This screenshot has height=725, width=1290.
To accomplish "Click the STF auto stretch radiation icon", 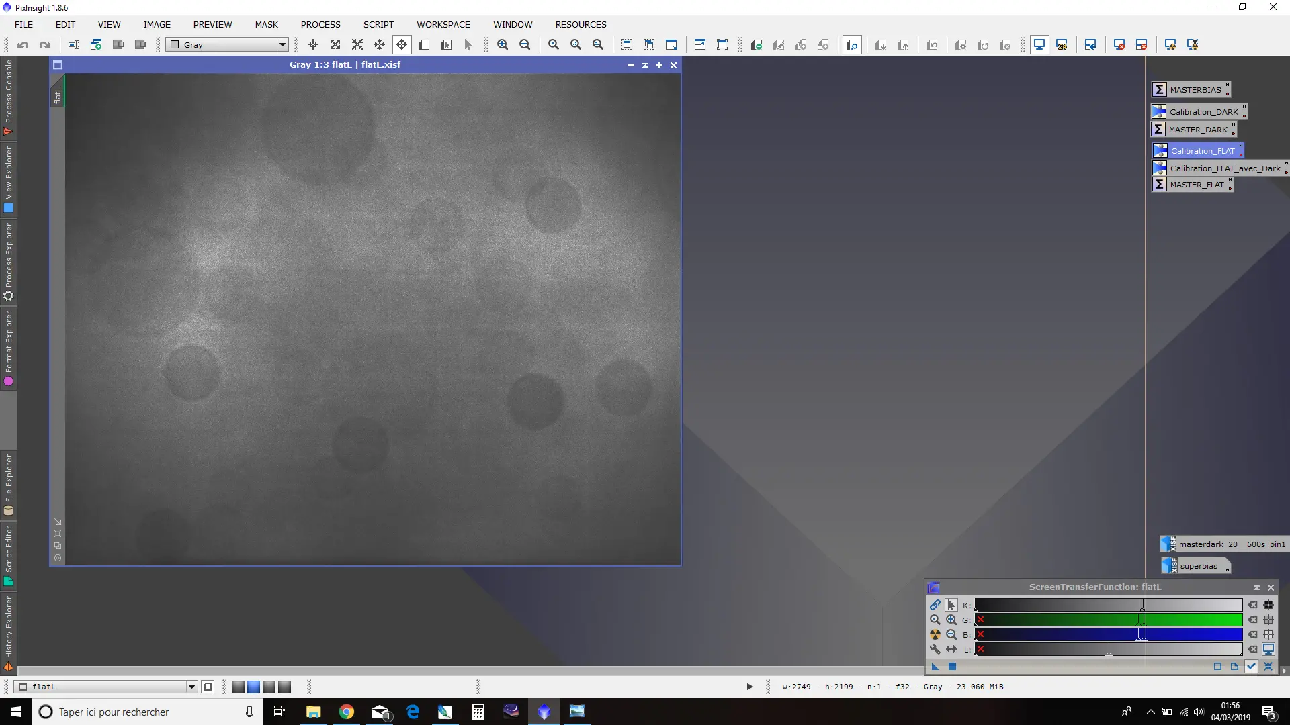I will [935, 634].
